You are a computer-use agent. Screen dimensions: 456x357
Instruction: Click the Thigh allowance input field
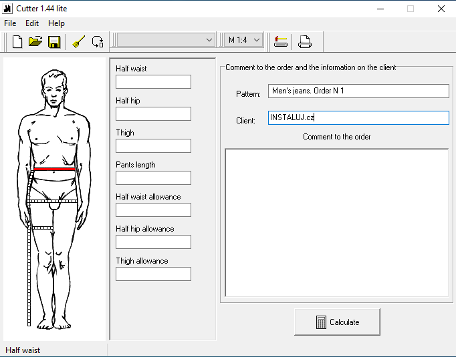point(153,274)
